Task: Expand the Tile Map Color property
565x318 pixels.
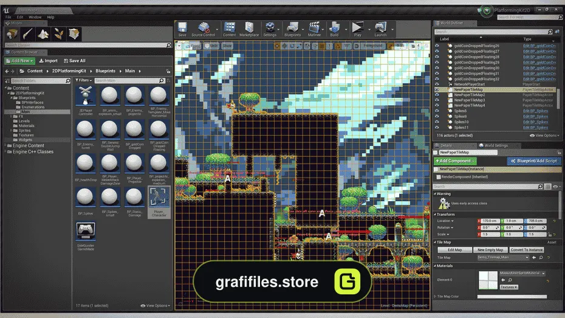Action: point(435,296)
